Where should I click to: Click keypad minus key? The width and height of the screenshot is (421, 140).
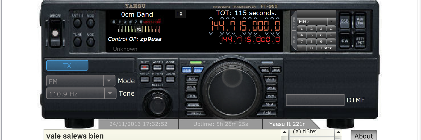(x=331, y=41)
